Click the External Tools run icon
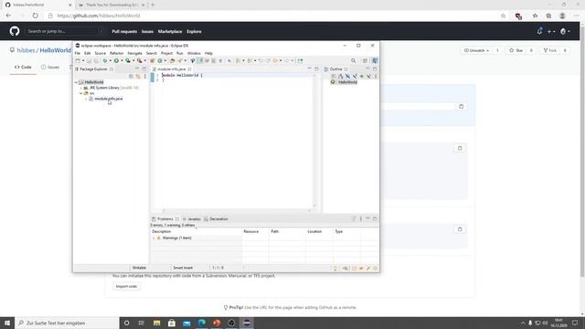The height and width of the screenshot is (329, 585). pyautogui.click(x=140, y=60)
